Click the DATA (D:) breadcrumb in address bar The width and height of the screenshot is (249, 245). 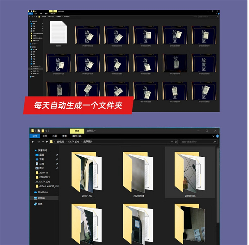coord(74,142)
